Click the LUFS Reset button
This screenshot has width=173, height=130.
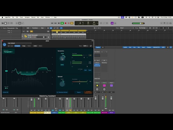[90, 70]
